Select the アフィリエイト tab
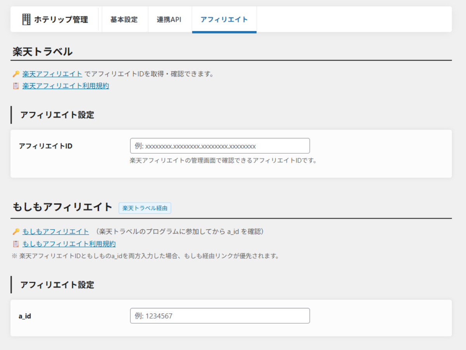Screen dimensions: 466x350 [224, 19]
